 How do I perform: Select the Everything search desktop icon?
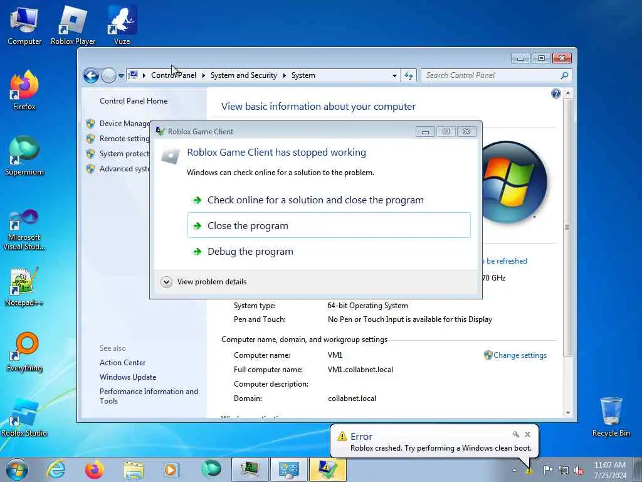[24, 351]
